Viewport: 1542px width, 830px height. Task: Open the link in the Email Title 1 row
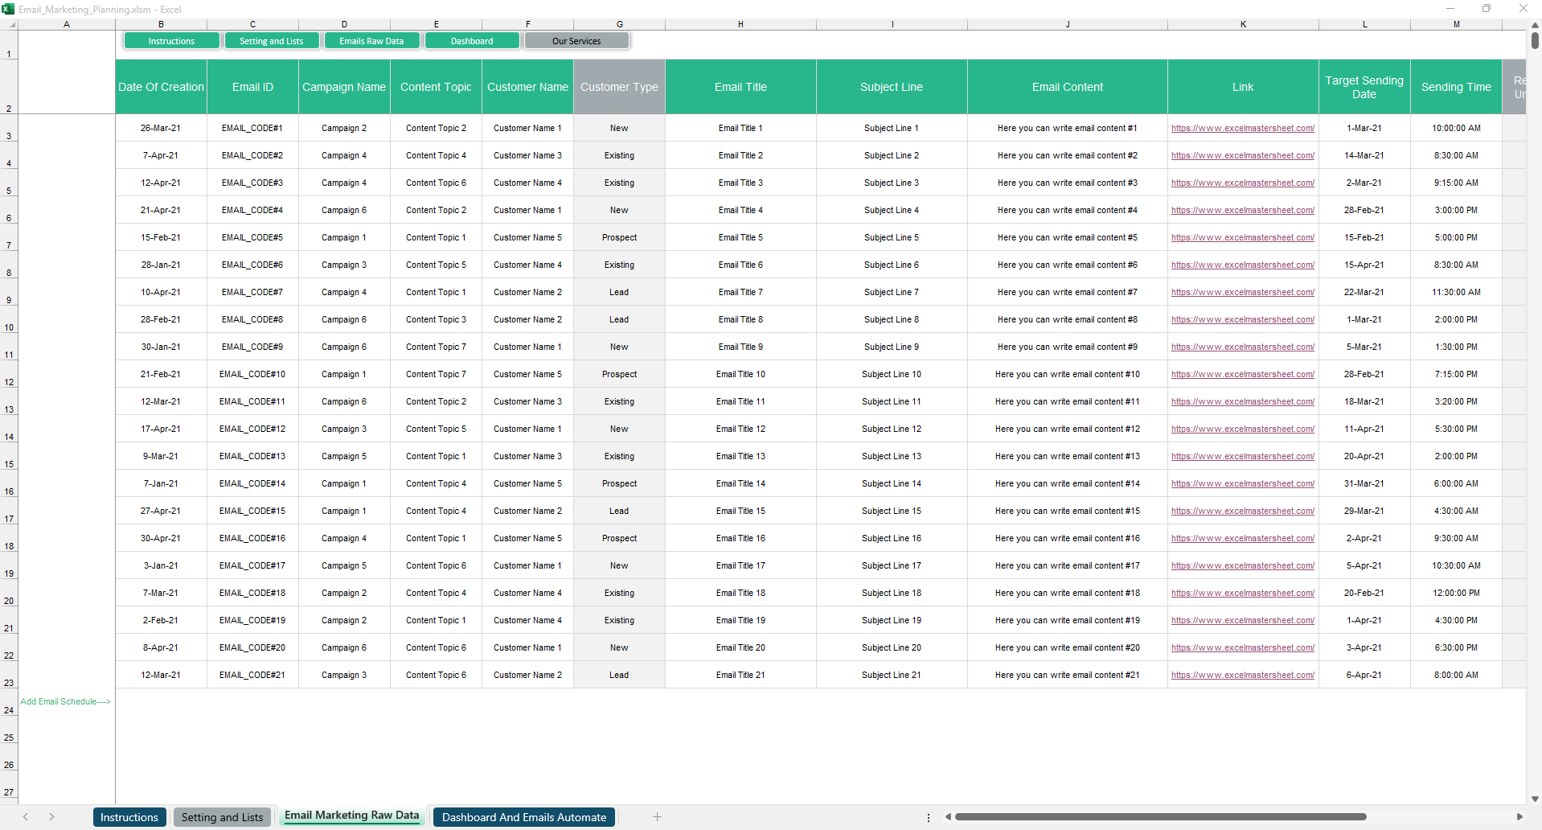point(1242,128)
